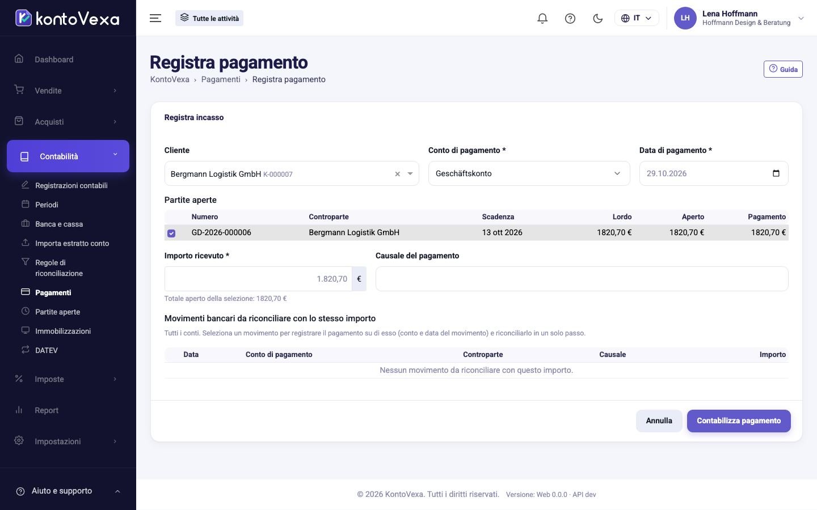817x510 pixels.
Task: Click the Contabilizza pagamento button
Action: [x=739, y=421]
